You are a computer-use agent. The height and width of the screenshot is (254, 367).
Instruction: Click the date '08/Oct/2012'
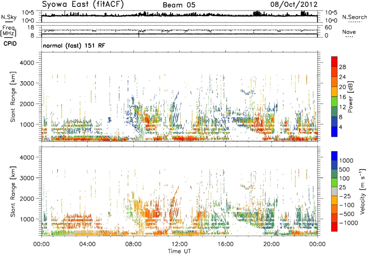coord(294,4)
